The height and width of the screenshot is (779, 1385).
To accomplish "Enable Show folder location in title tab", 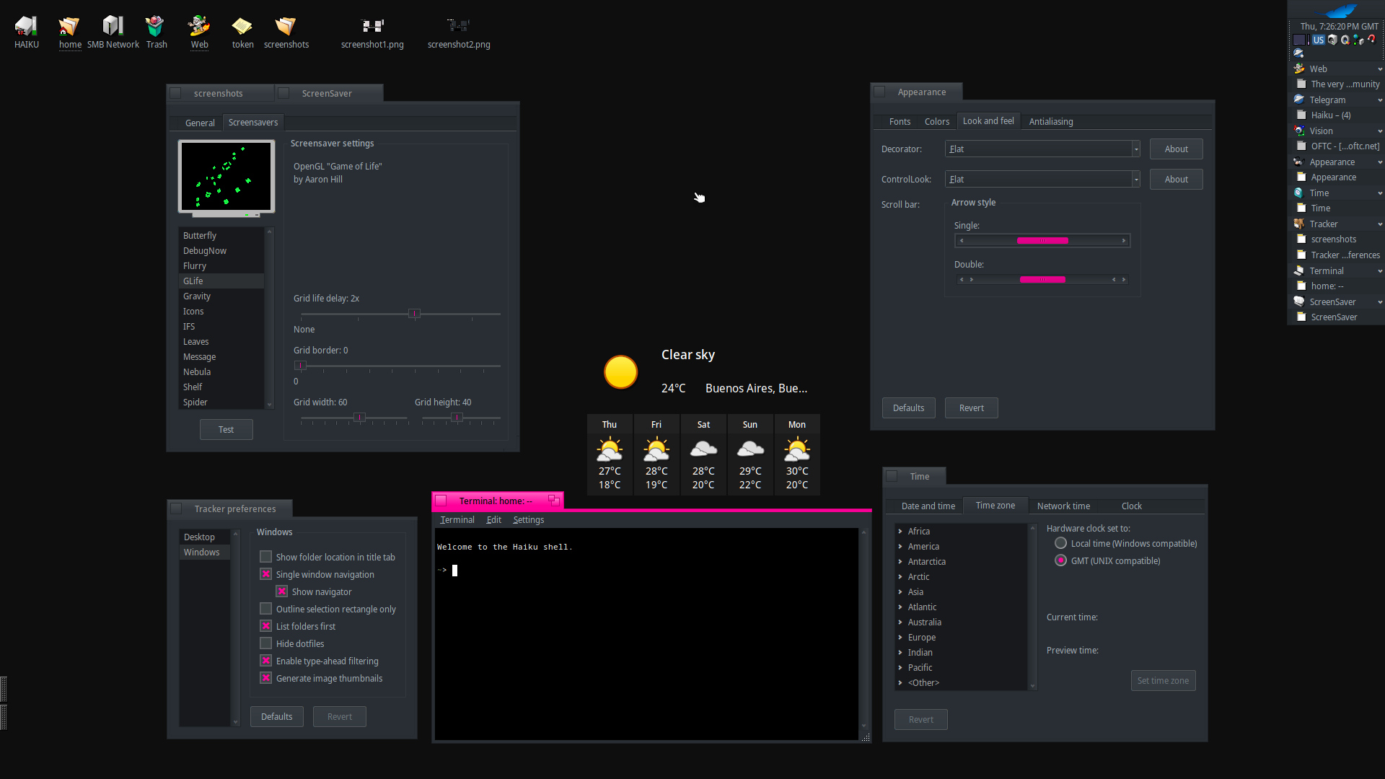I will 265,557.
